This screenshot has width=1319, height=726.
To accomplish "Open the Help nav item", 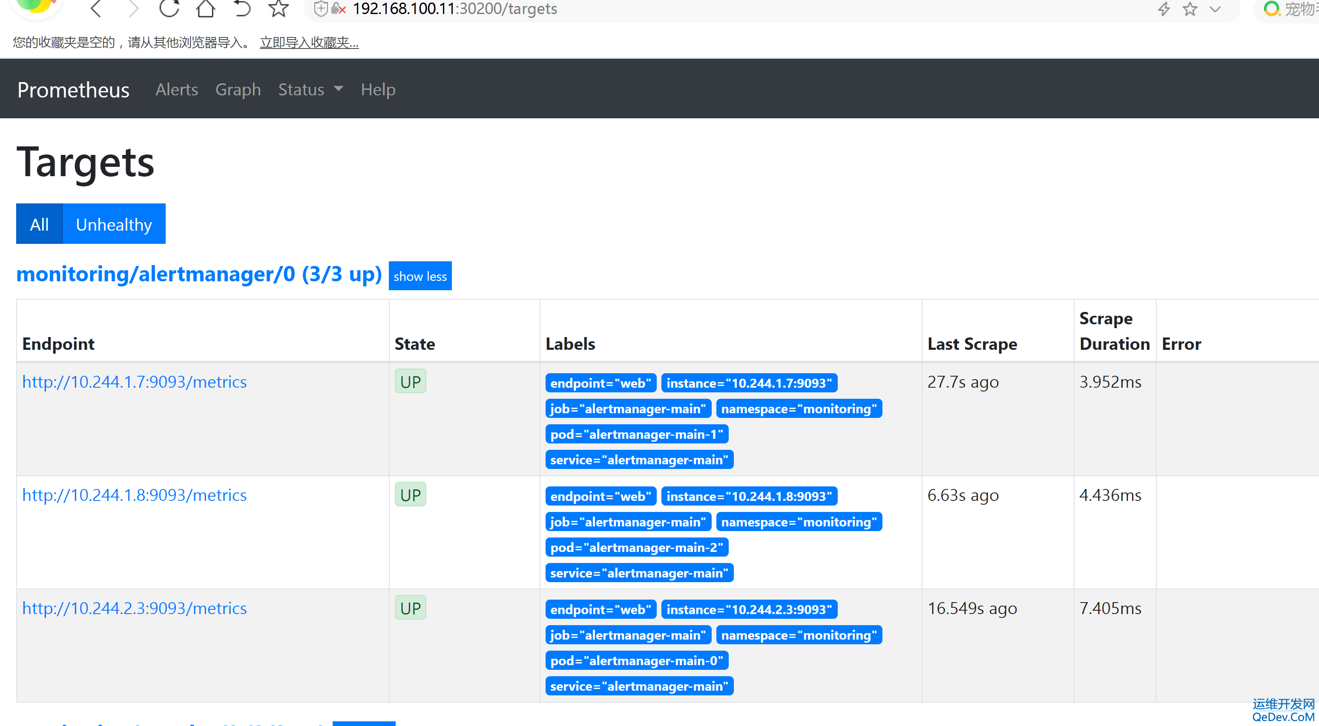I will click(x=378, y=89).
